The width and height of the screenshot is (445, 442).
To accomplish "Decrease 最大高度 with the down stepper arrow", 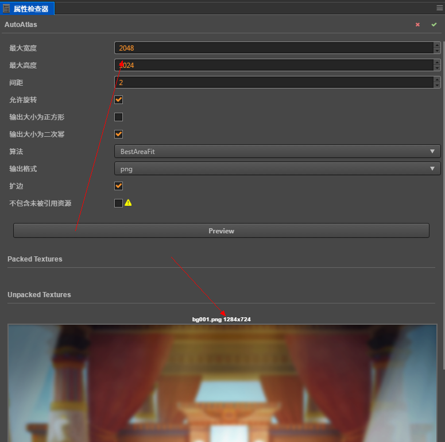I will (437, 68).
